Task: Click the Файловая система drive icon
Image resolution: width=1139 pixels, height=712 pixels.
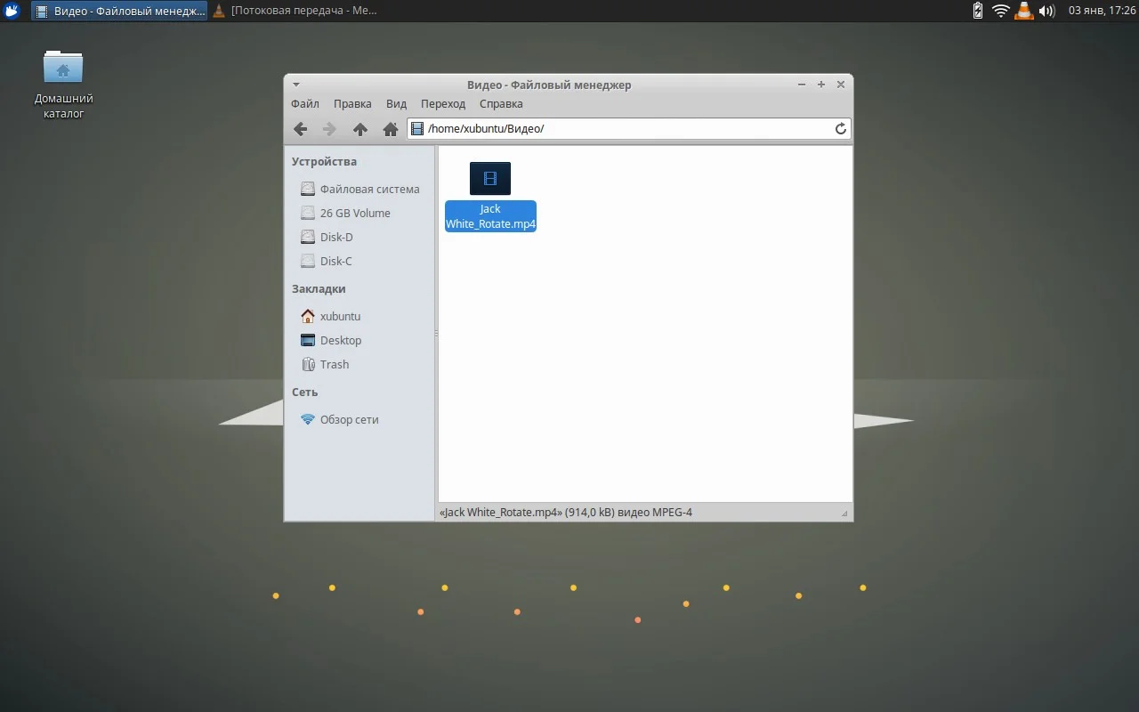Action: click(x=308, y=189)
